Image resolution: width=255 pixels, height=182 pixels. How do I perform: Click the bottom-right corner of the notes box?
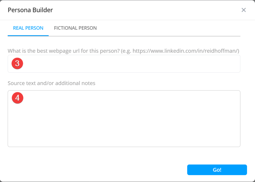(239, 145)
